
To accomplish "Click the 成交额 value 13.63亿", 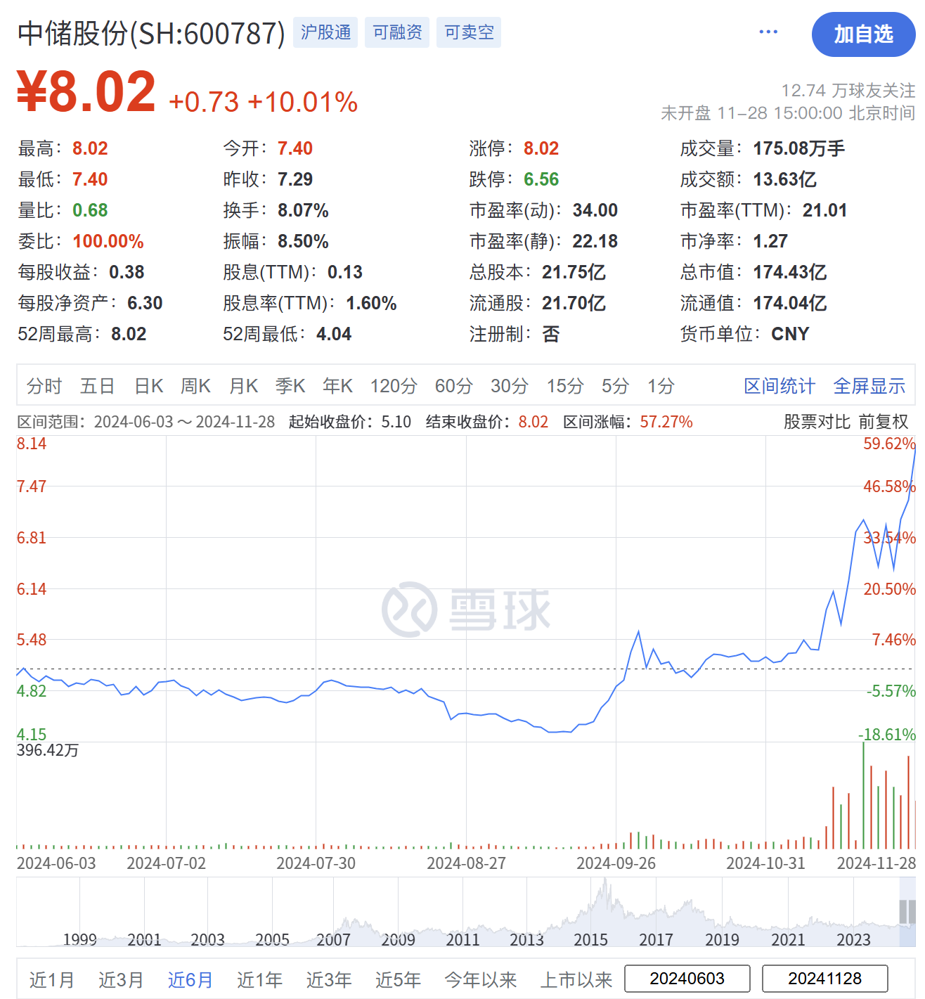I will (784, 179).
